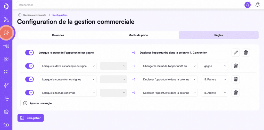Screen dimensions: 264x130
Task: Delete the 'devis est accepté ou signé' rule
Action: (236, 66)
